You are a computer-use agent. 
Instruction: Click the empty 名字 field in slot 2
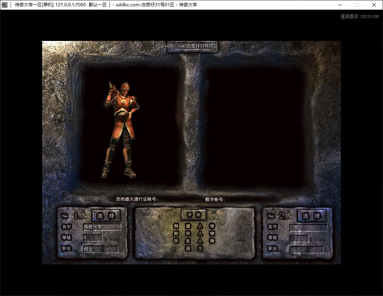[x=308, y=228]
